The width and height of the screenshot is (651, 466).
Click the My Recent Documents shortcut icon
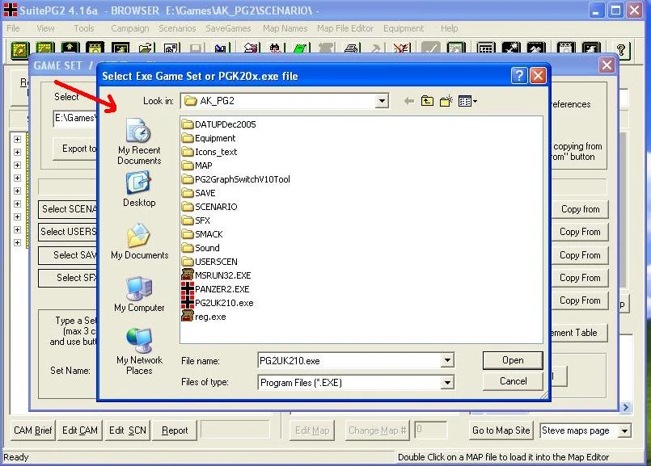coord(138,131)
